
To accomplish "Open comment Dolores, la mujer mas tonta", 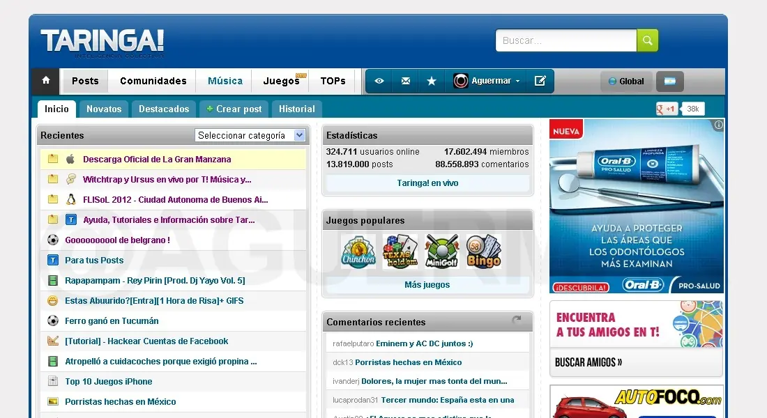I will 434,381.
